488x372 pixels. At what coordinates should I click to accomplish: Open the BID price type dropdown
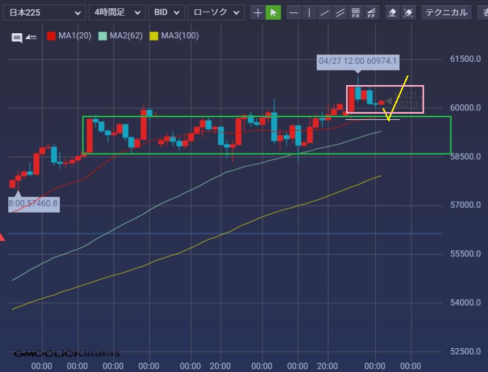166,12
